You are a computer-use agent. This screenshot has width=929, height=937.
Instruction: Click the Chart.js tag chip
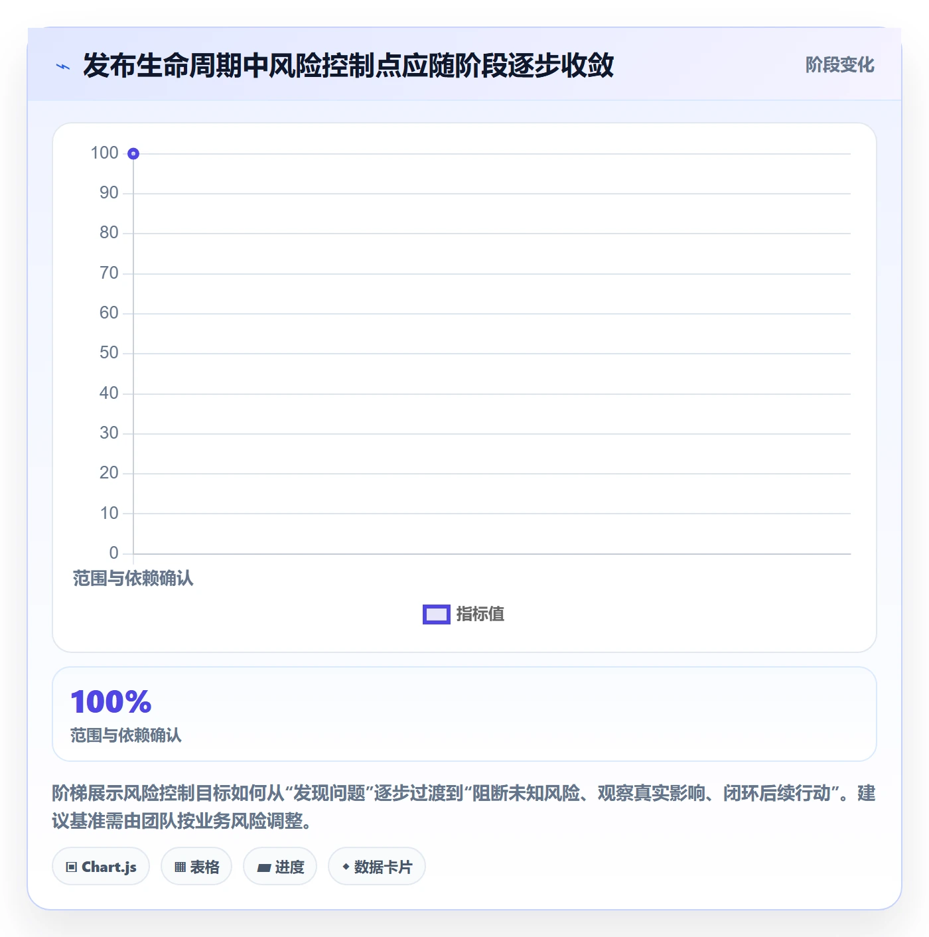tap(101, 866)
